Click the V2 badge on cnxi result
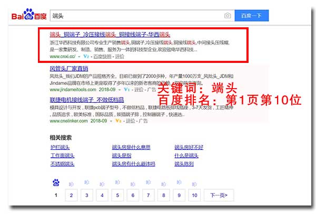 coord(86,56)
